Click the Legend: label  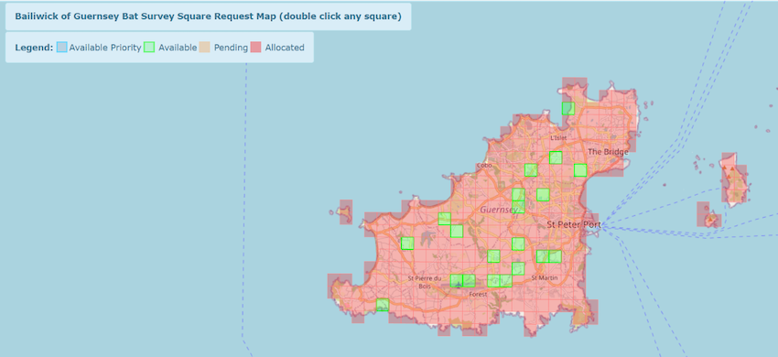coord(34,48)
